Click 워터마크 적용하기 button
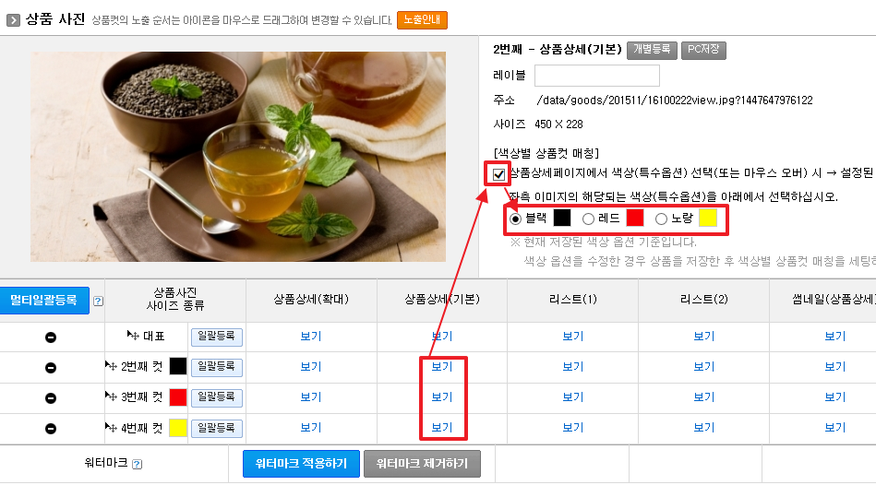 [301, 464]
